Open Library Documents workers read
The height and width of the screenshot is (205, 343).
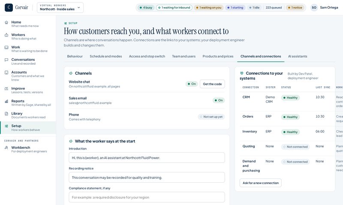[x=28, y=115]
